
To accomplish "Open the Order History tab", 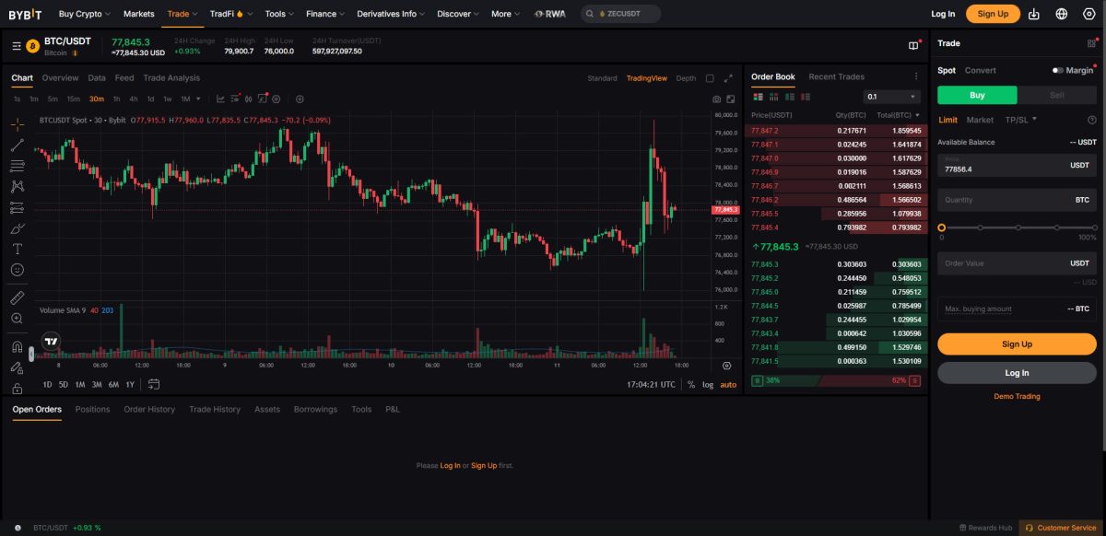I will pyautogui.click(x=149, y=409).
